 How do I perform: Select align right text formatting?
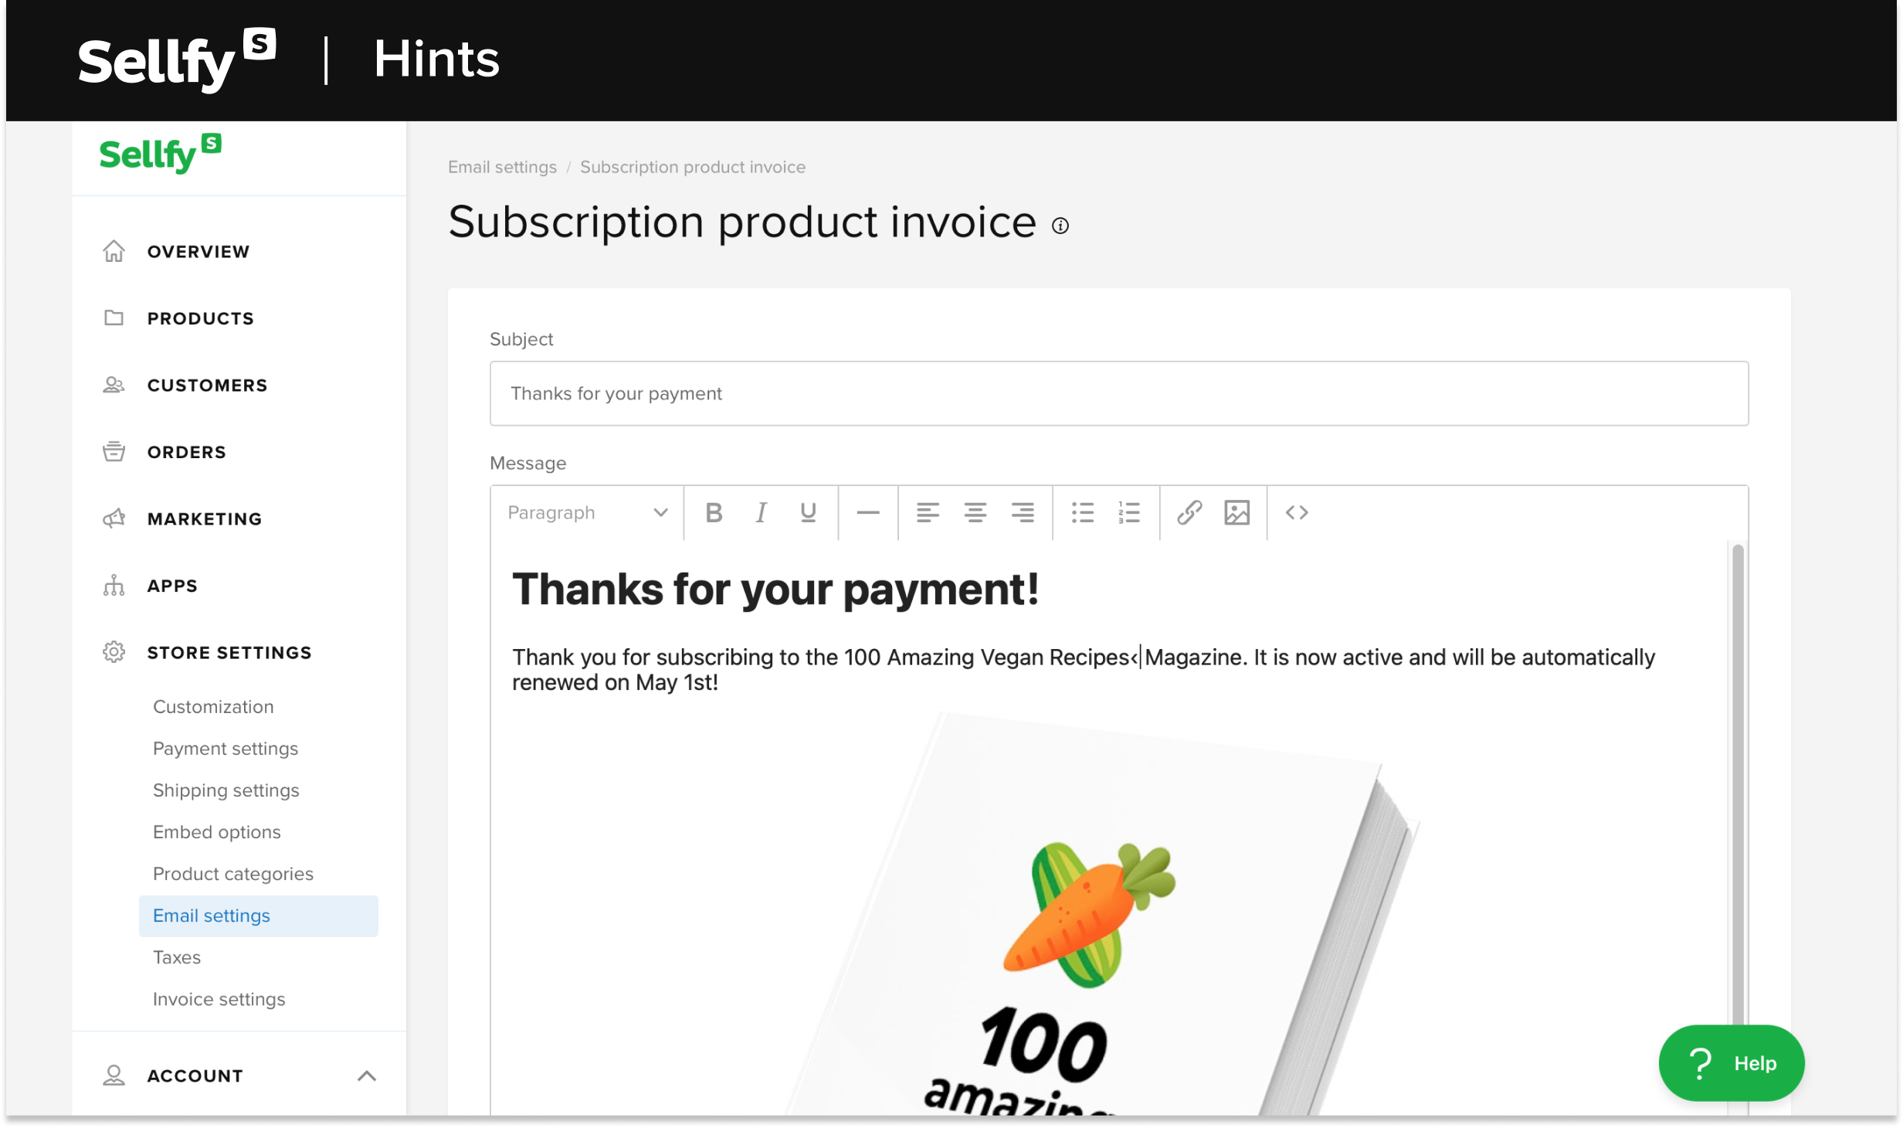click(x=1023, y=511)
